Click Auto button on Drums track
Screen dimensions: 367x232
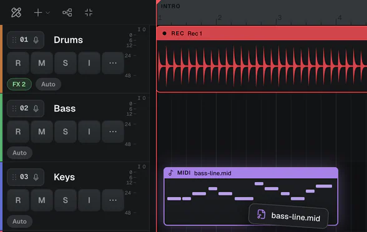point(48,84)
